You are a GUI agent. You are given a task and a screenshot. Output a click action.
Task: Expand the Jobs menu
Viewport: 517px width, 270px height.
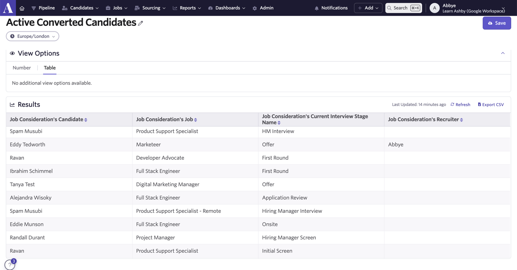click(117, 8)
